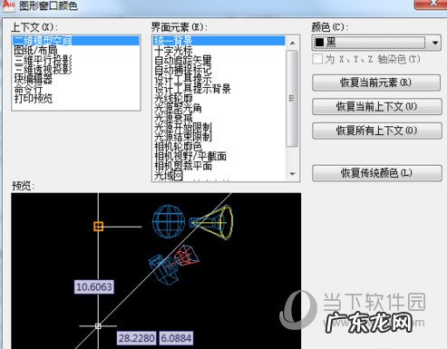Click scroll down arrow of 界面元素 list
This screenshot has height=349, width=447.
tap(292, 174)
